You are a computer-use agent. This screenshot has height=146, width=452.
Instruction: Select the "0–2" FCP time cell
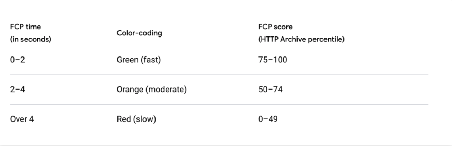pos(16,60)
